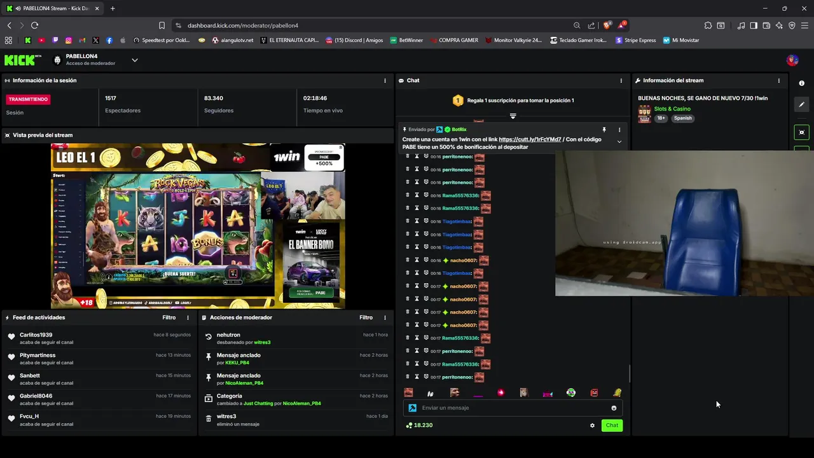Click the green Chat send button

click(612, 426)
